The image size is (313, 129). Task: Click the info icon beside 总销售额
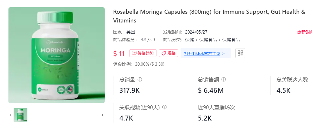pos(224,79)
